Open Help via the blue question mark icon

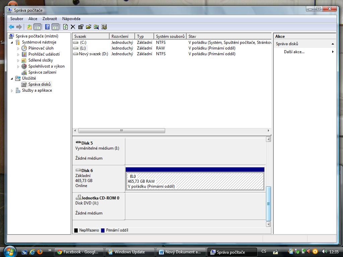click(x=47, y=27)
